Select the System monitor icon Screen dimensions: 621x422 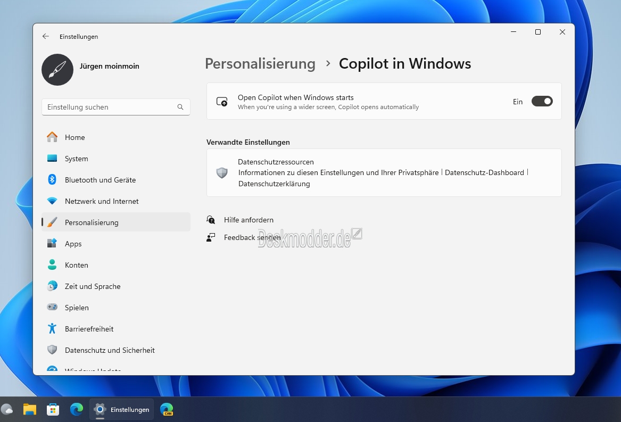pyautogui.click(x=52, y=159)
